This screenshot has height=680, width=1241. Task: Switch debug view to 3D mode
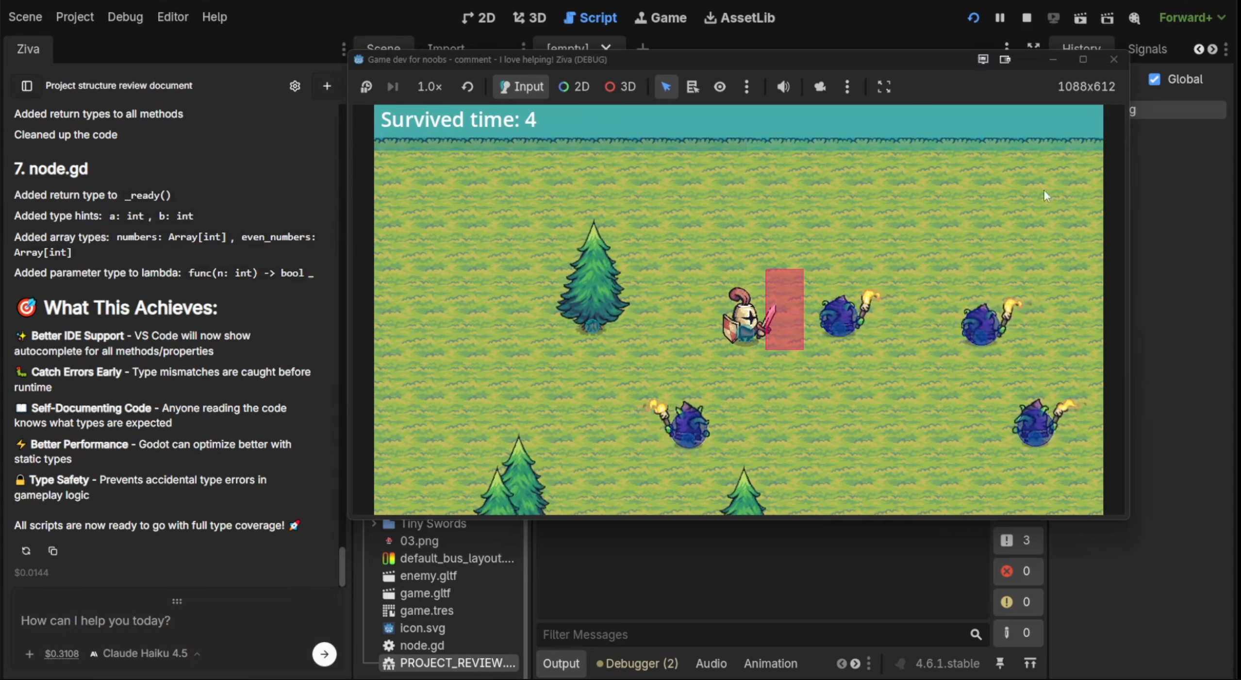pyautogui.click(x=620, y=87)
